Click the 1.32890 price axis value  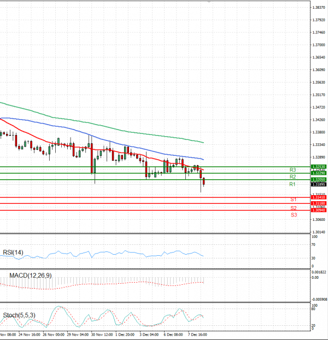[319, 157]
